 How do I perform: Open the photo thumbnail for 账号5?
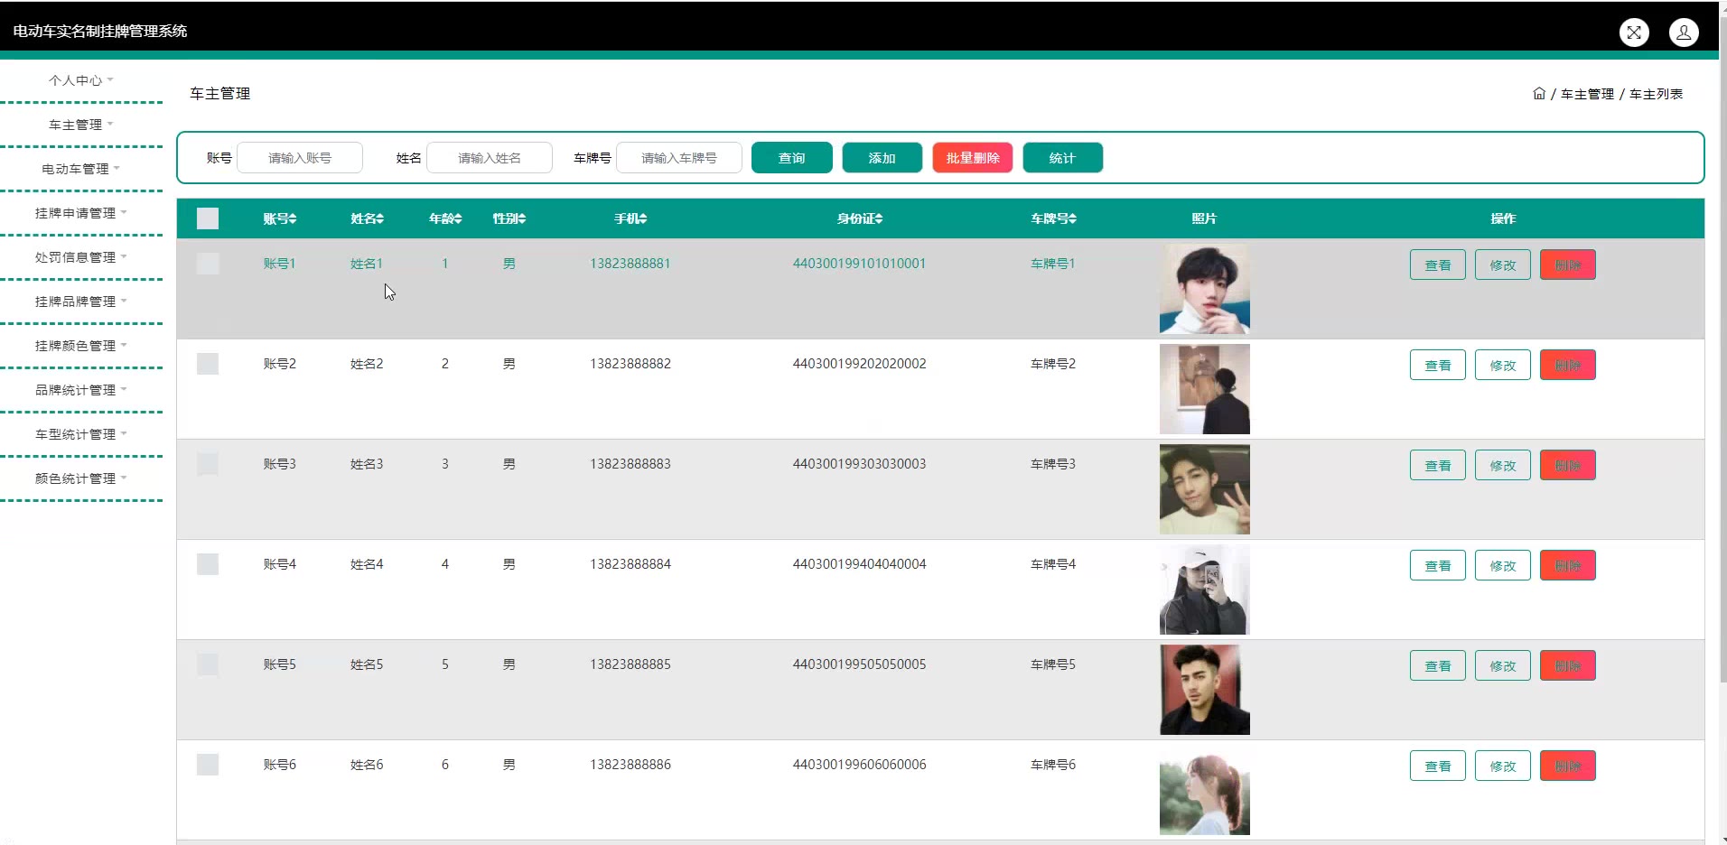(x=1204, y=690)
